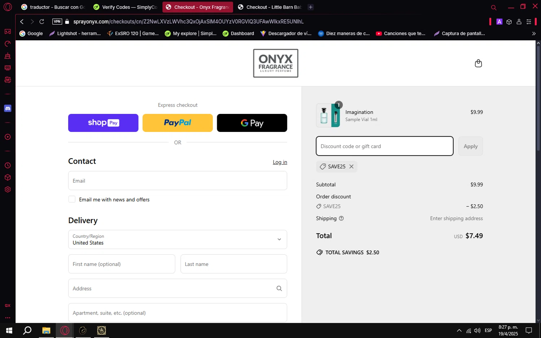Open the Dashboard bookmark
The image size is (541, 338).
[238, 34]
